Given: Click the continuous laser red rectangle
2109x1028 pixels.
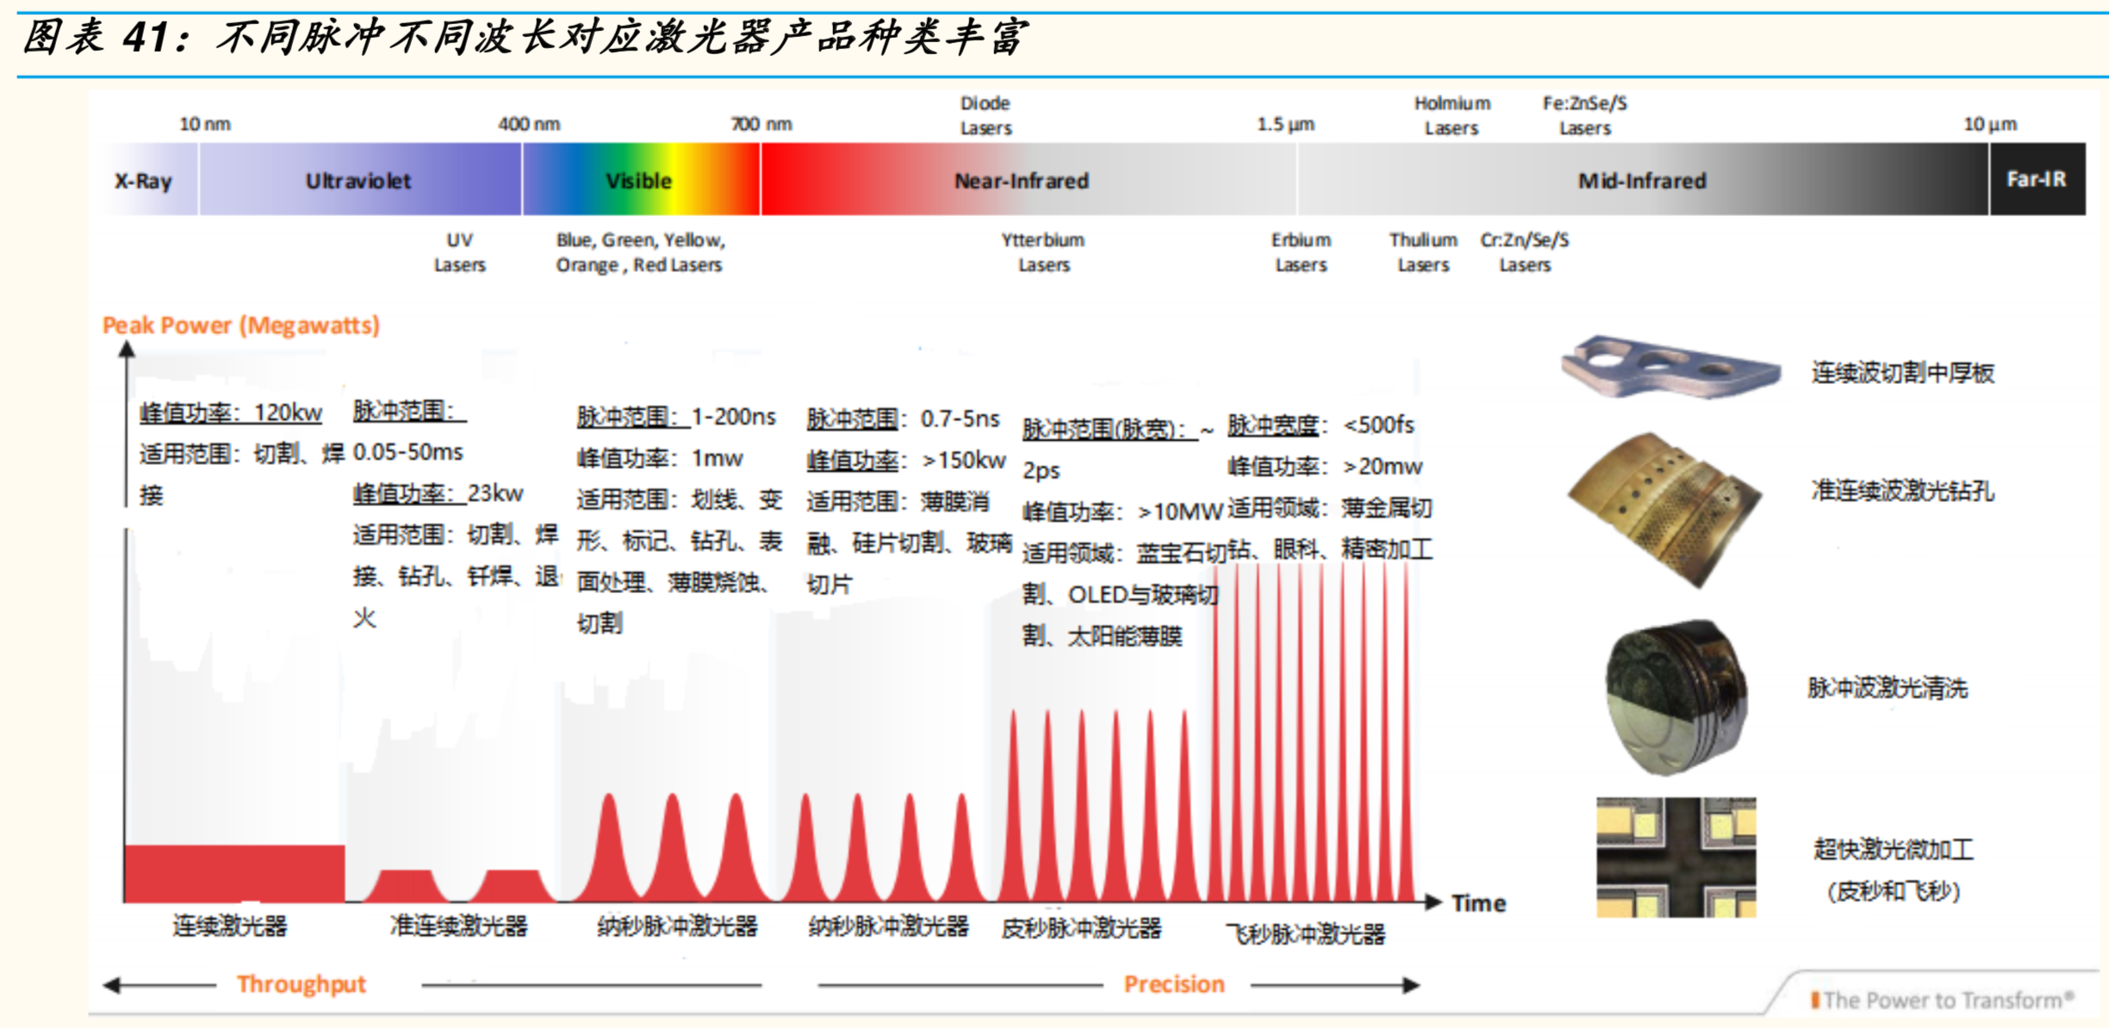Looking at the screenshot, I should pos(235,873).
